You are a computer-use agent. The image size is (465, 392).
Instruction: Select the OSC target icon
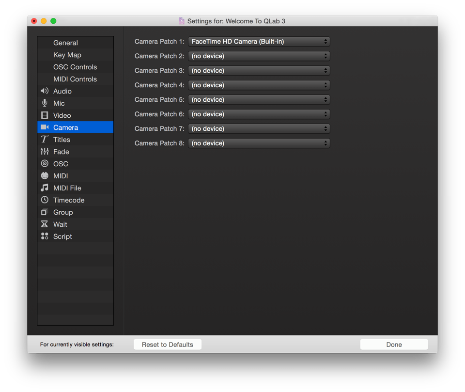pos(45,164)
